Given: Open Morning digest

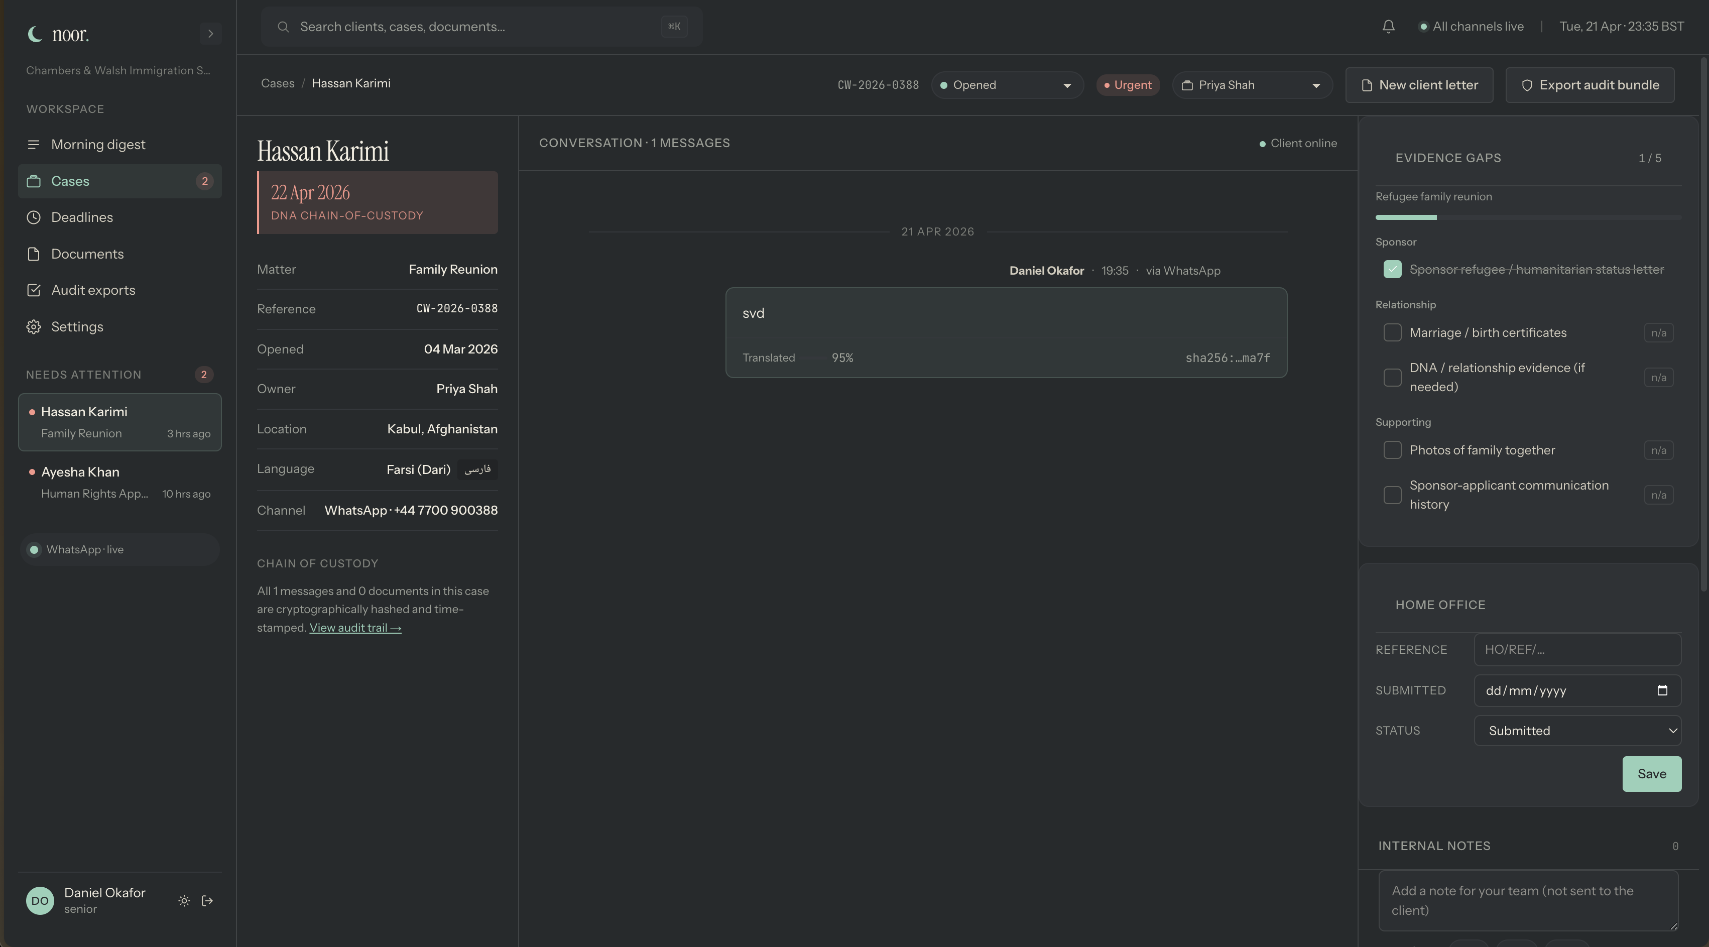Looking at the screenshot, I should point(119,145).
